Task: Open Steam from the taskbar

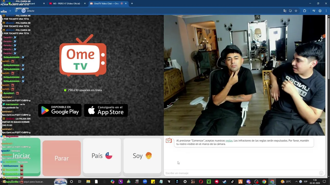Action: [x=225, y=182]
